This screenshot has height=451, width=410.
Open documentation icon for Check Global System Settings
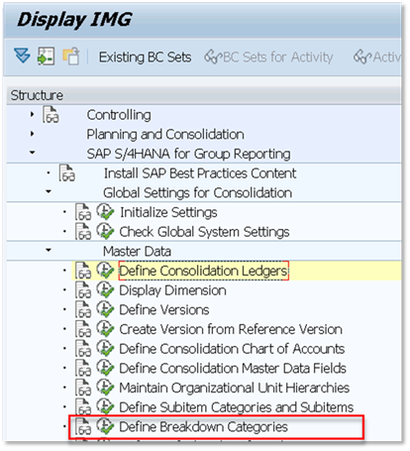(83, 232)
